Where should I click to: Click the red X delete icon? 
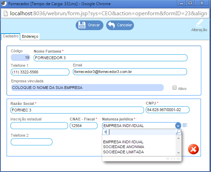point(193,149)
